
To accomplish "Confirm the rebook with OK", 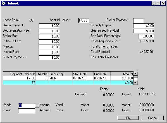I will [128, 118].
